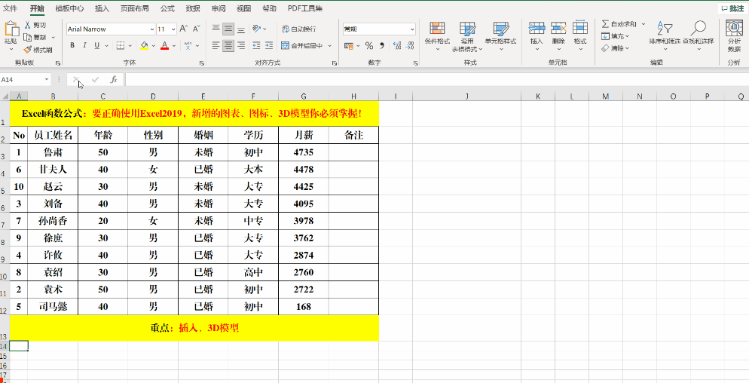The width and height of the screenshot is (749, 383).
Task: Open Find and Select (查找和选择)
Action: tap(698, 36)
